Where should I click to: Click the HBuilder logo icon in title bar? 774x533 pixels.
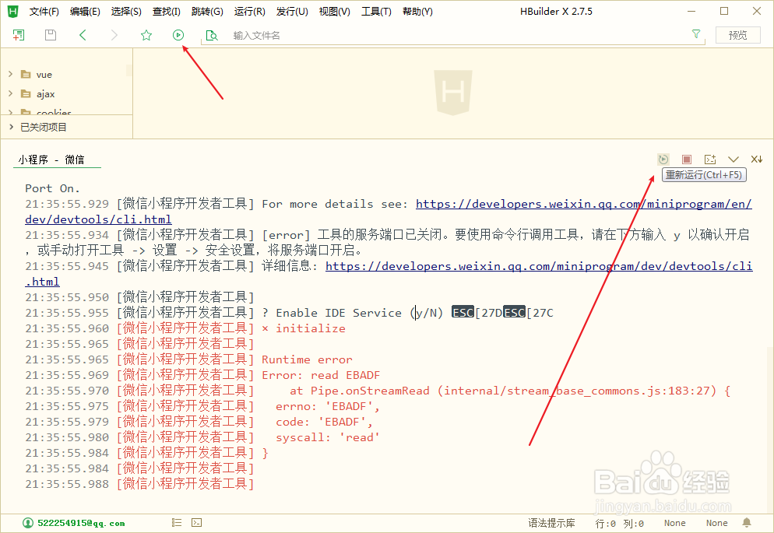[x=12, y=11]
